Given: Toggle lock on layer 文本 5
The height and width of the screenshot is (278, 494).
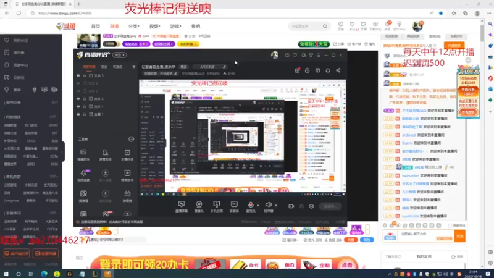Looking at the screenshot, I should pyautogui.click(x=85, y=75).
